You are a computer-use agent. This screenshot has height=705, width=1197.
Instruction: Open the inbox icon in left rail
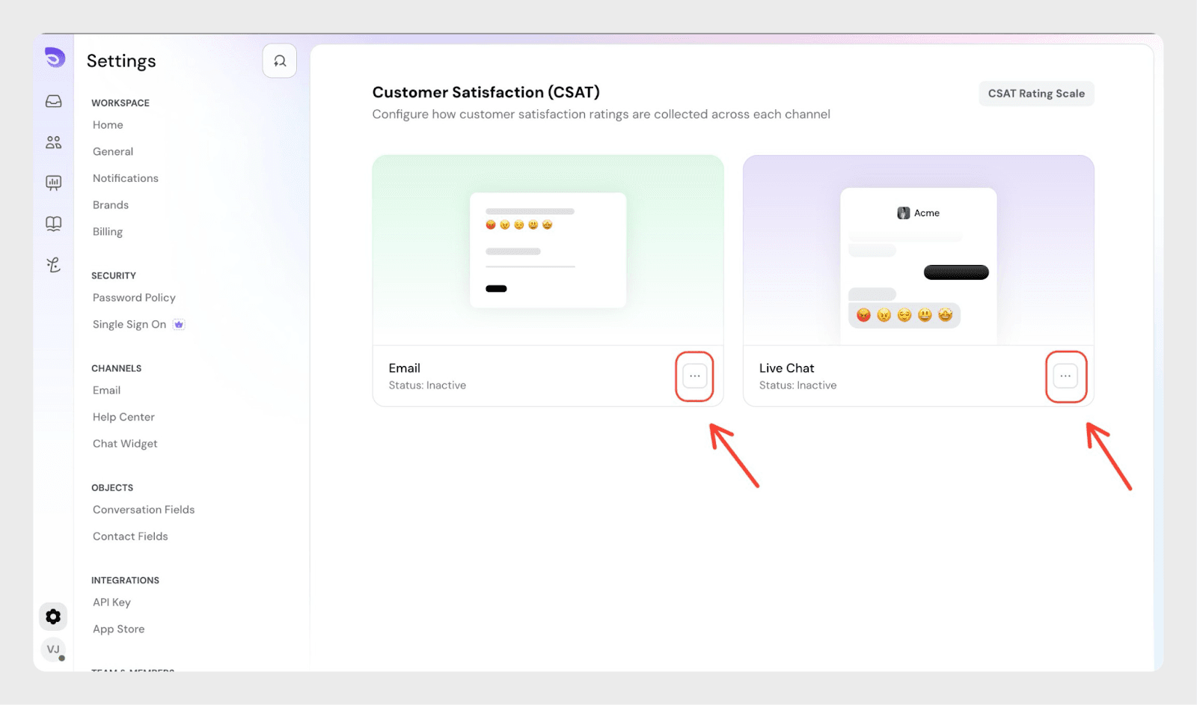54,101
